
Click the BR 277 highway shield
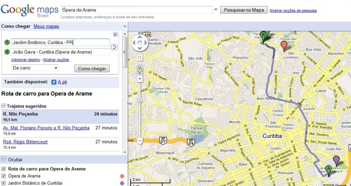click(x=163, y=141)
